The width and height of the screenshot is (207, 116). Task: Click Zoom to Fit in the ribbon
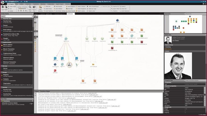point(115,7)
